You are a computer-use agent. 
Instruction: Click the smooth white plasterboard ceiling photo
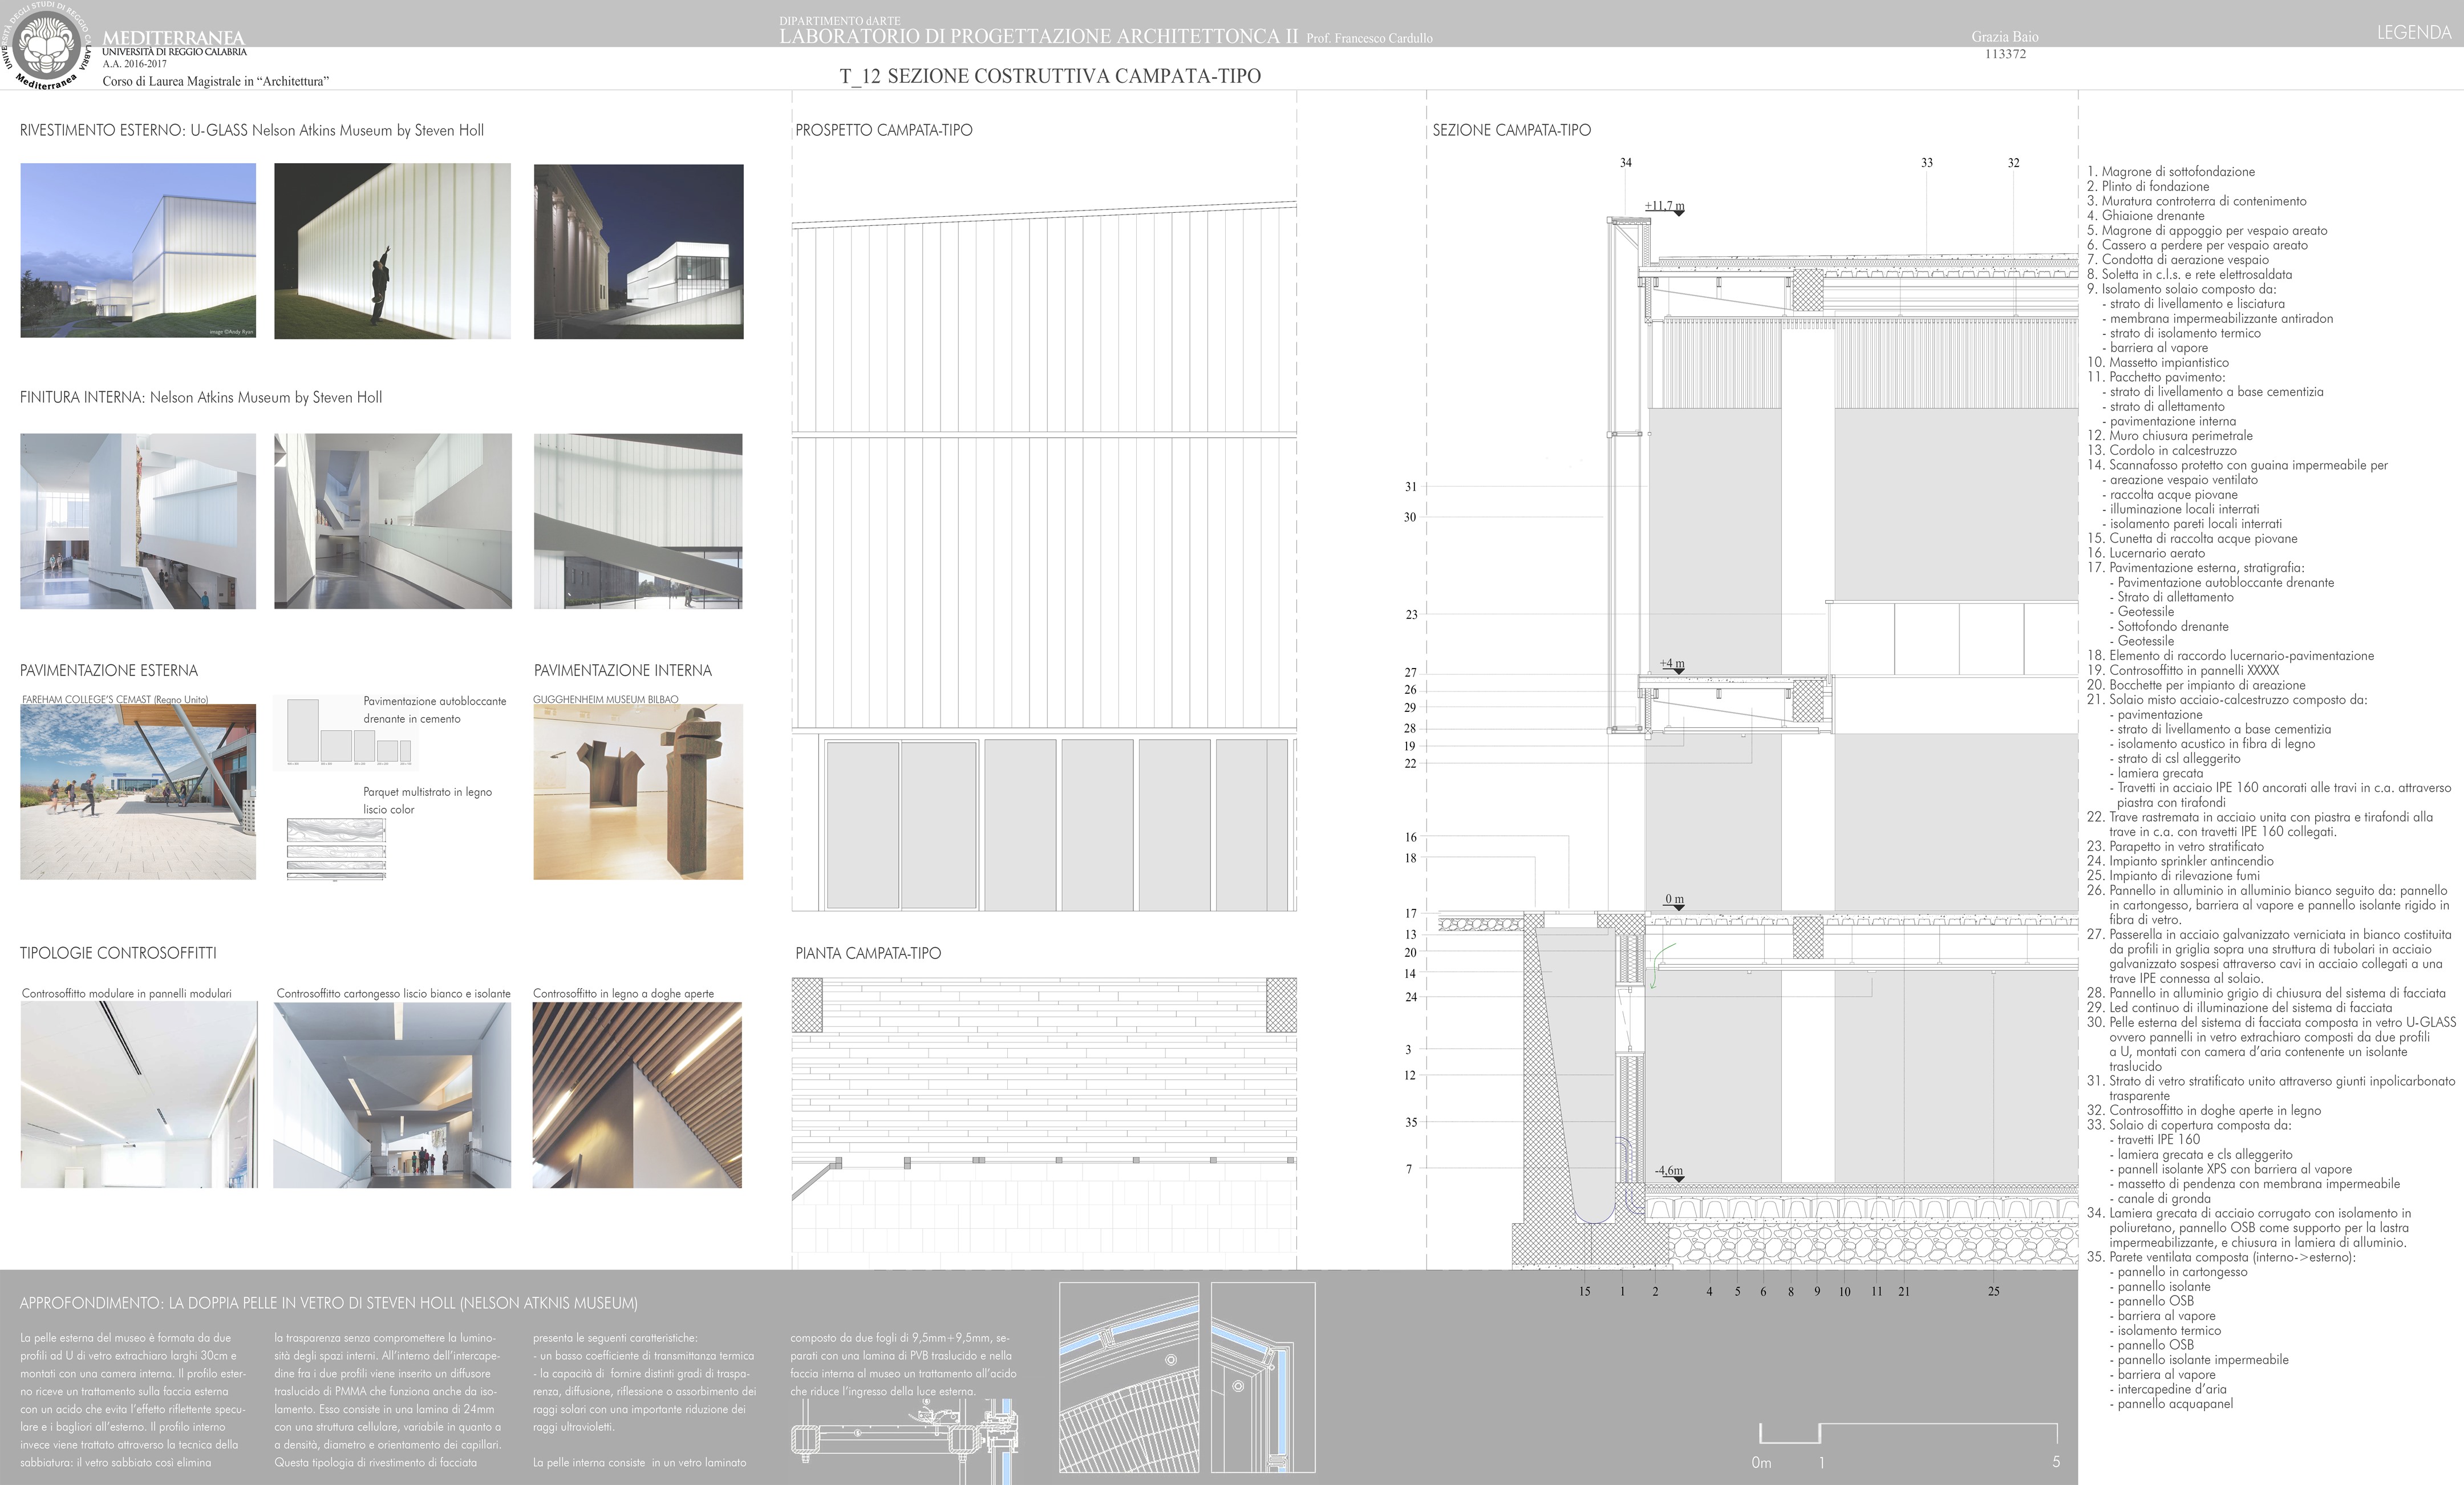(392, 1094)
